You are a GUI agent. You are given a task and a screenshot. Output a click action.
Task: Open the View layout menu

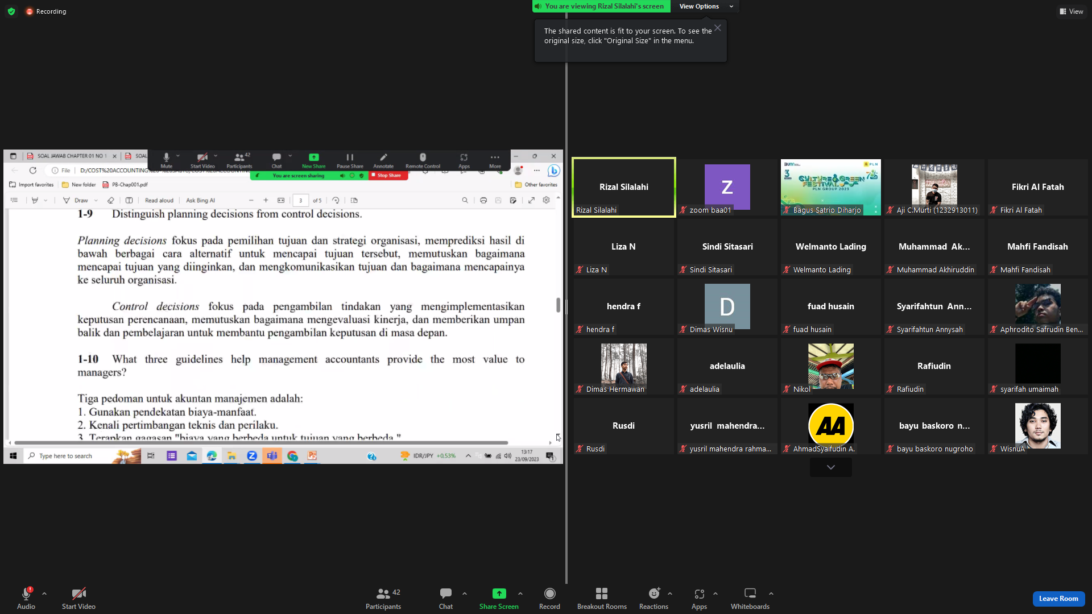1072,11
